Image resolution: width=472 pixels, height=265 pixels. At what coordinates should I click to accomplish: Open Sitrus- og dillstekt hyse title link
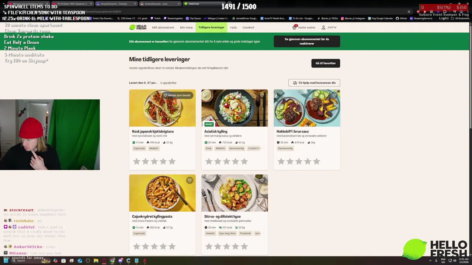coord(222,216)
